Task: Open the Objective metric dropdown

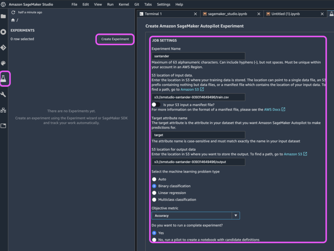Action: pos(235,215)
